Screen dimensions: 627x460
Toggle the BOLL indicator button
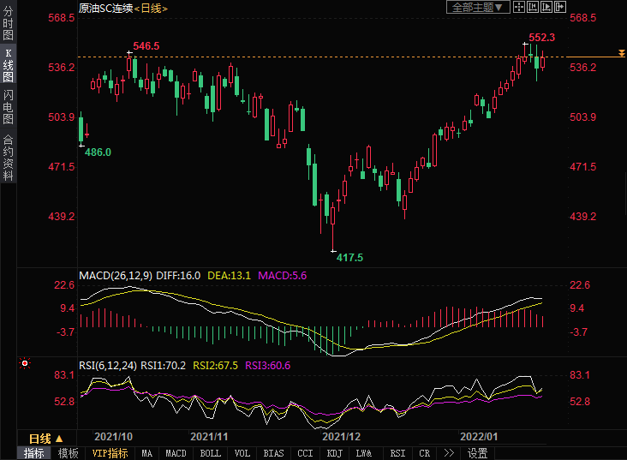(x=210, y=453)
